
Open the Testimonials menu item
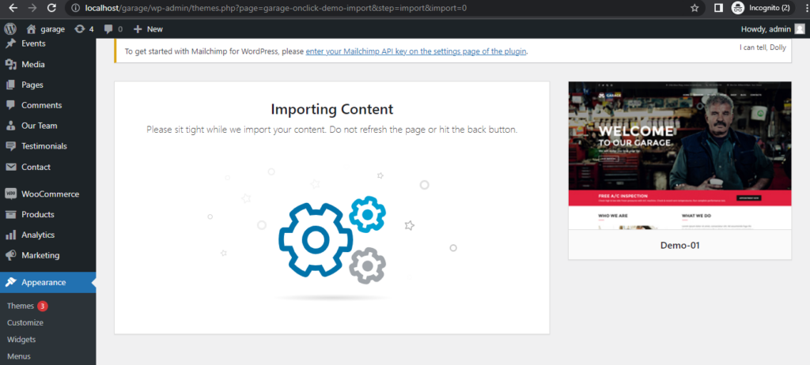[44, 146]
